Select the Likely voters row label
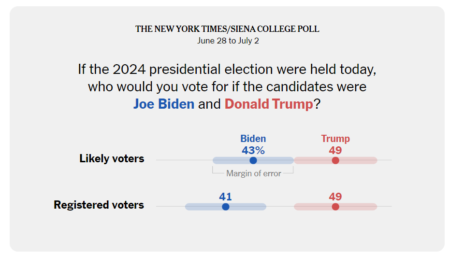450x255 pixels. tap(112, 159)
